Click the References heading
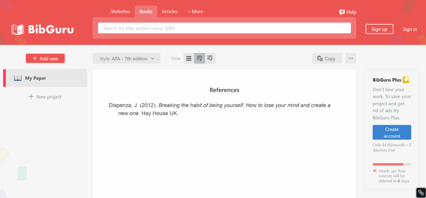The width and height of the screenshot is (426, 198). (224, 90)
